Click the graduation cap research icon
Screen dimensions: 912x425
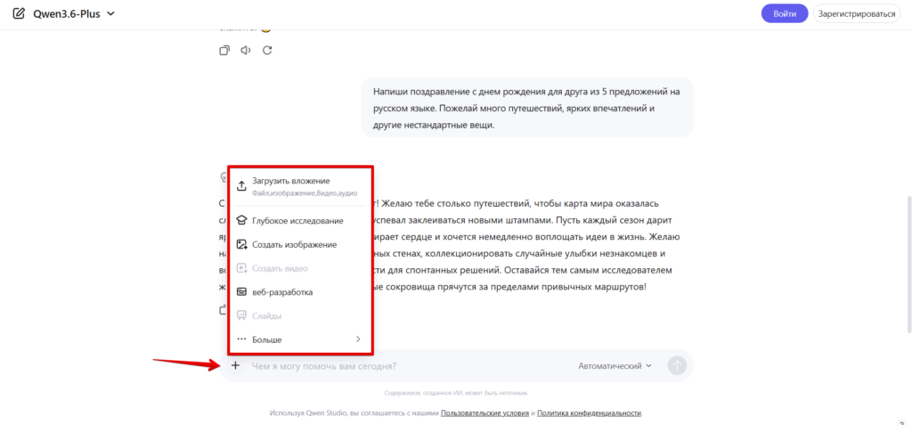(x=242, y=221)
